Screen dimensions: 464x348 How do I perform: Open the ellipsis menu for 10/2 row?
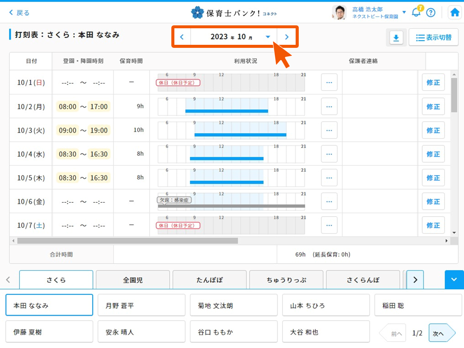(x=329, y=107)
